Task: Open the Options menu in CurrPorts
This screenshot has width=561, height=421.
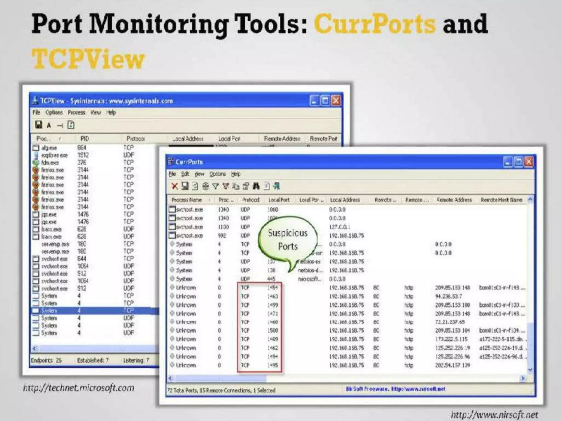Action: click(217, 174)
